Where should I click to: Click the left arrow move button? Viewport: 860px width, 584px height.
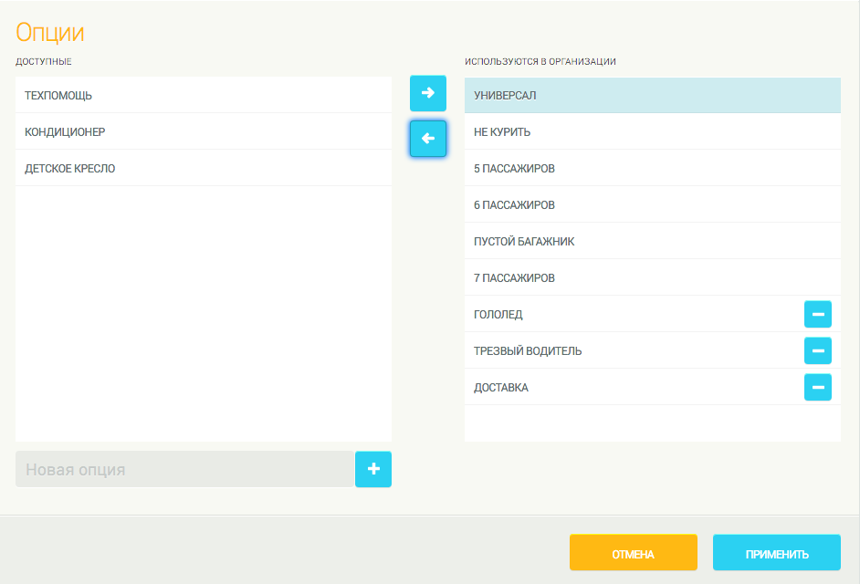tap(427, 139)
